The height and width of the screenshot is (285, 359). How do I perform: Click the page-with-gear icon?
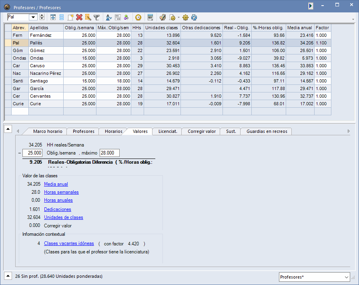pyautogui.click(x=172, y=17)
